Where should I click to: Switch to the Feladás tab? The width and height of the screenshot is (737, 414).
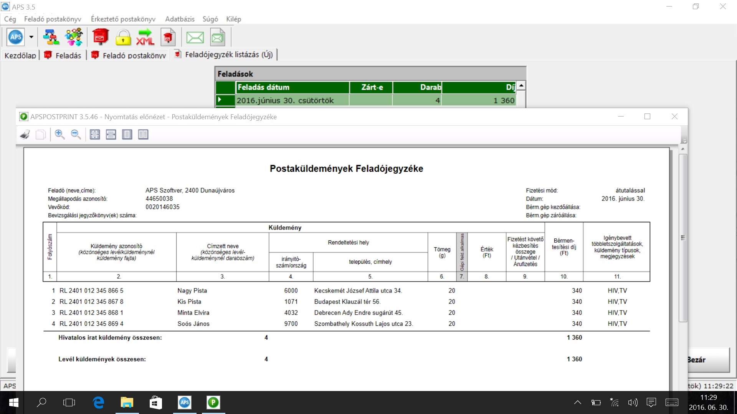[x=63, y=55]
